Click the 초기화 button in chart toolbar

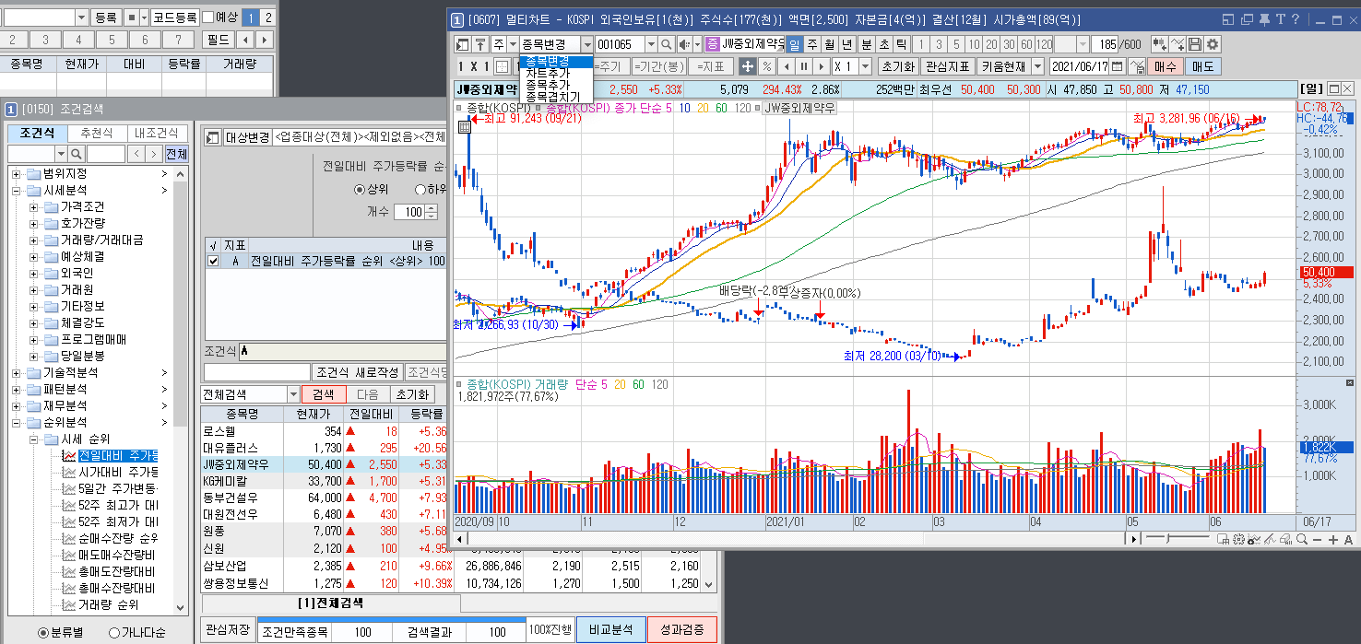[x=897, y=66]
